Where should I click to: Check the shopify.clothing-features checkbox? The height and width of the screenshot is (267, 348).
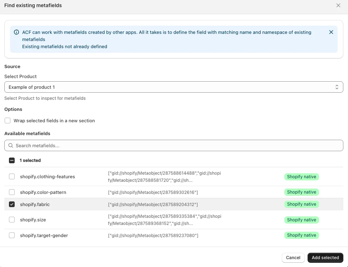click(12, 176)
